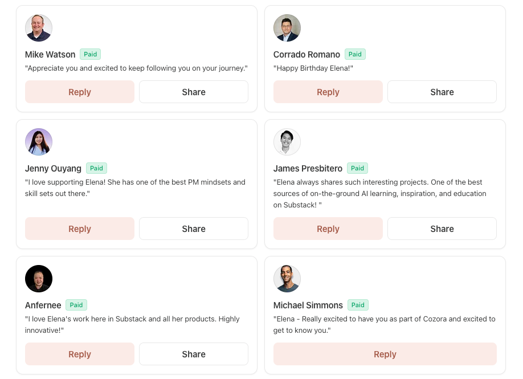Share Anfernee's testimonial
The width and height of the screenshot is (523, 379).
(194, 354)
